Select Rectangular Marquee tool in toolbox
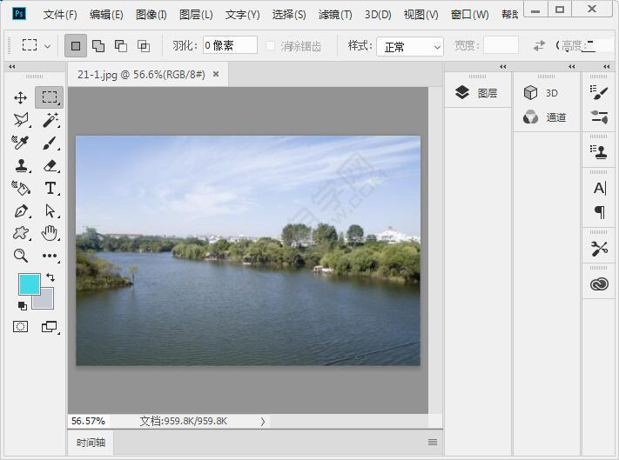 pyautogui.click(x=50, y=97)
